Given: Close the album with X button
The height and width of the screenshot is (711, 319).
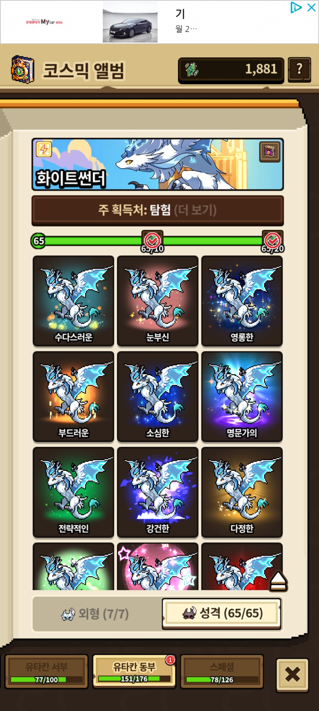Looking at the screenshot, I should pos(292,675).
